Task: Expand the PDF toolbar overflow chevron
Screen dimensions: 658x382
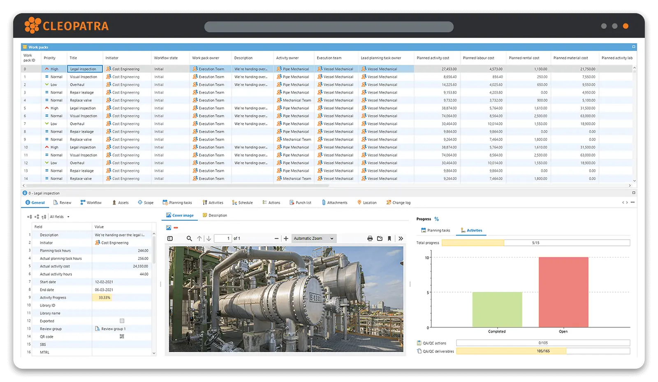Action: click(x=401, y=238)
